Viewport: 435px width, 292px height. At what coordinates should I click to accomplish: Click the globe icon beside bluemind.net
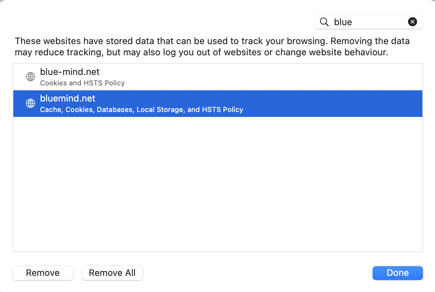tap(31, 103)
